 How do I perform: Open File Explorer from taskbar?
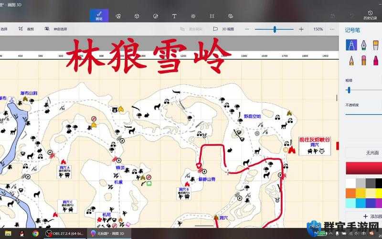pos(8,234)
